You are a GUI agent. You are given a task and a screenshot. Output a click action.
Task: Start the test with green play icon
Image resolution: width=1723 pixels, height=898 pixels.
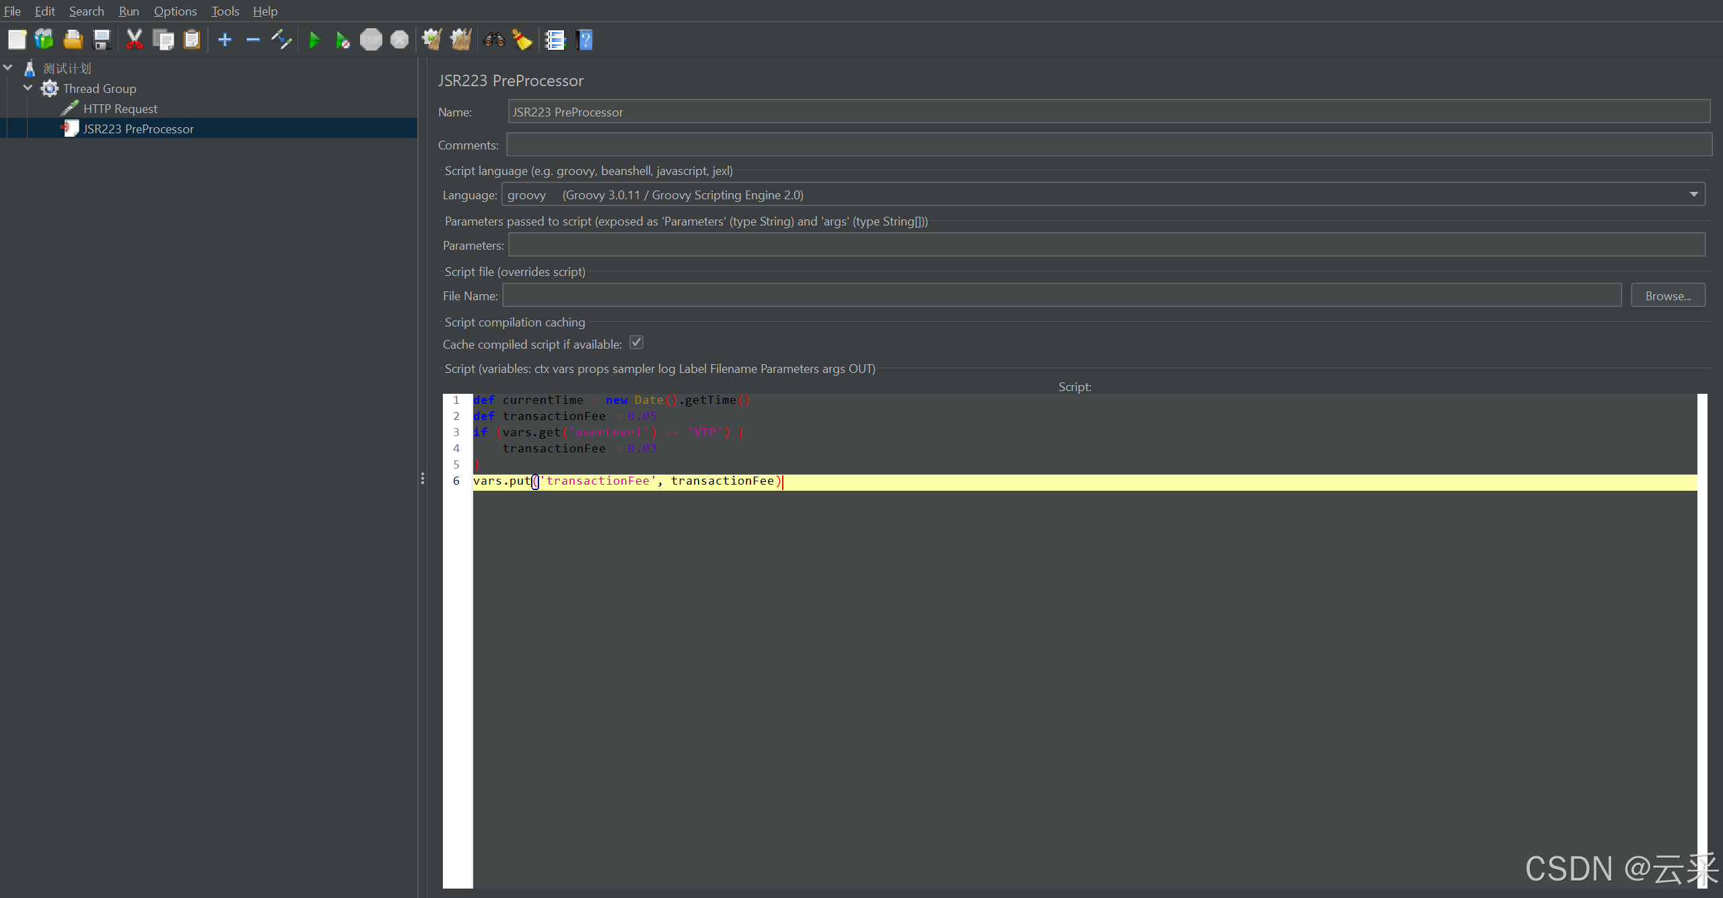pos(314,40)
